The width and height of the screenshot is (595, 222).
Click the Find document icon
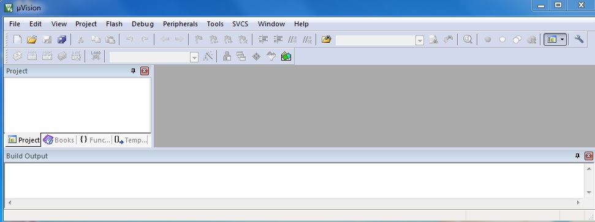(433, 39)
